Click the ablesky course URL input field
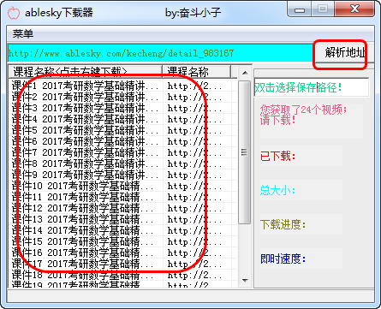This screenshot has width=381, height=309. coord(160,53)
